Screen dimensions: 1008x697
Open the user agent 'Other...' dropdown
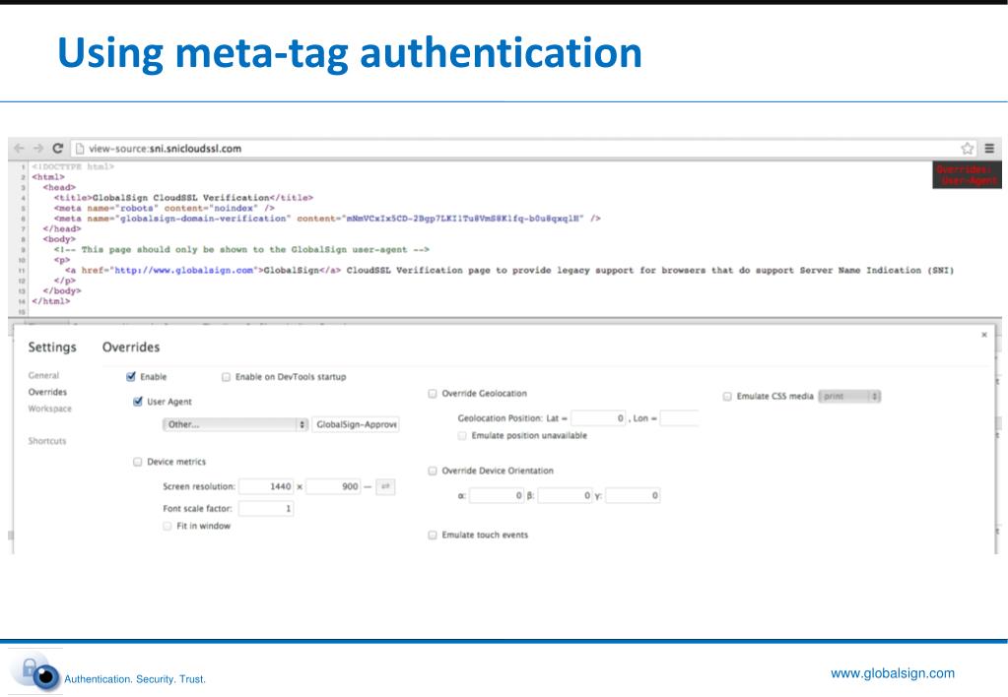pyautogui.click(x=235, y=424)
